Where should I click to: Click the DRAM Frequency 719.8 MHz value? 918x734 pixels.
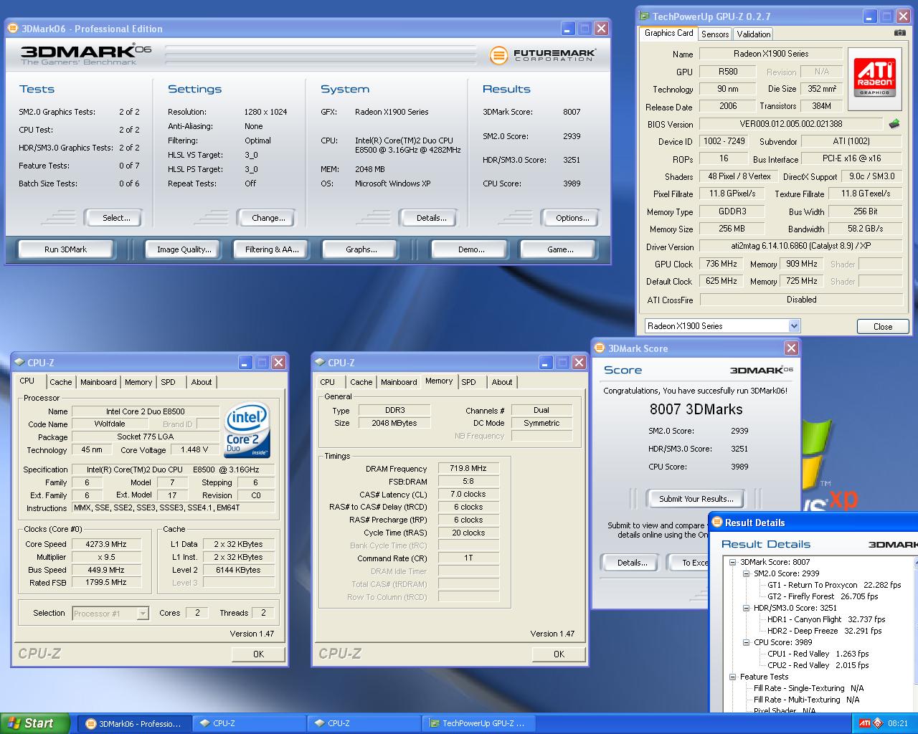click(468, 468)
